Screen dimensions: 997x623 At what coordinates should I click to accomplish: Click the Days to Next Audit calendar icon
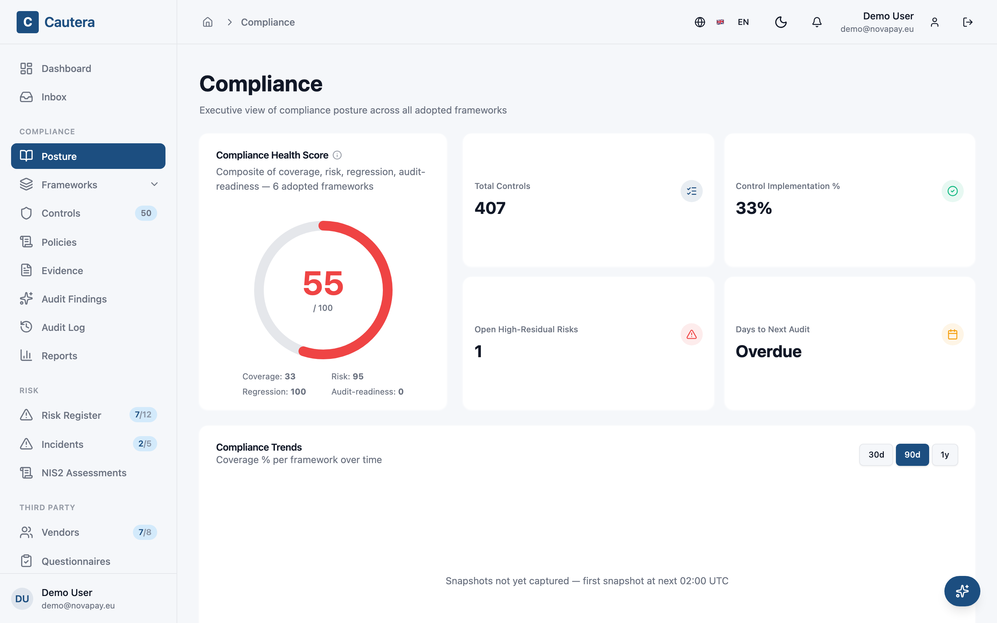tap(952, 335)
